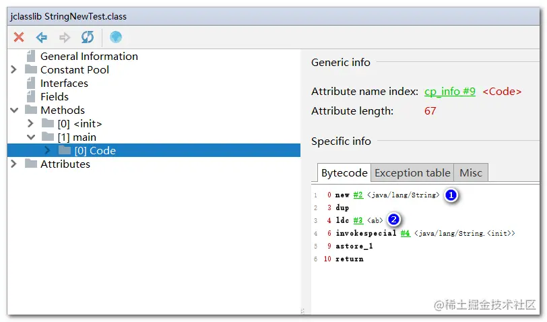Screen dimensions: 547x322
Task: Click the red X close toolbar icon
Action: (x=19, y=38)
